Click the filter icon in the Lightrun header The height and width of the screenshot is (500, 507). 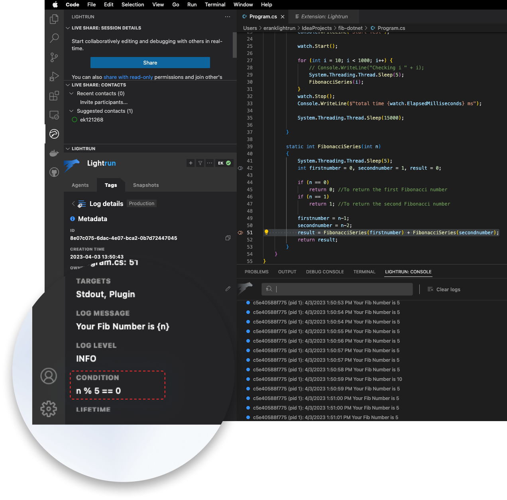(200, 163)
